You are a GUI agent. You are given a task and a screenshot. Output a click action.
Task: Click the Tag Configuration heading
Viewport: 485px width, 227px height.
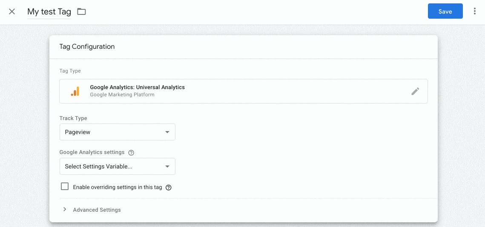(x=87, y=47)
